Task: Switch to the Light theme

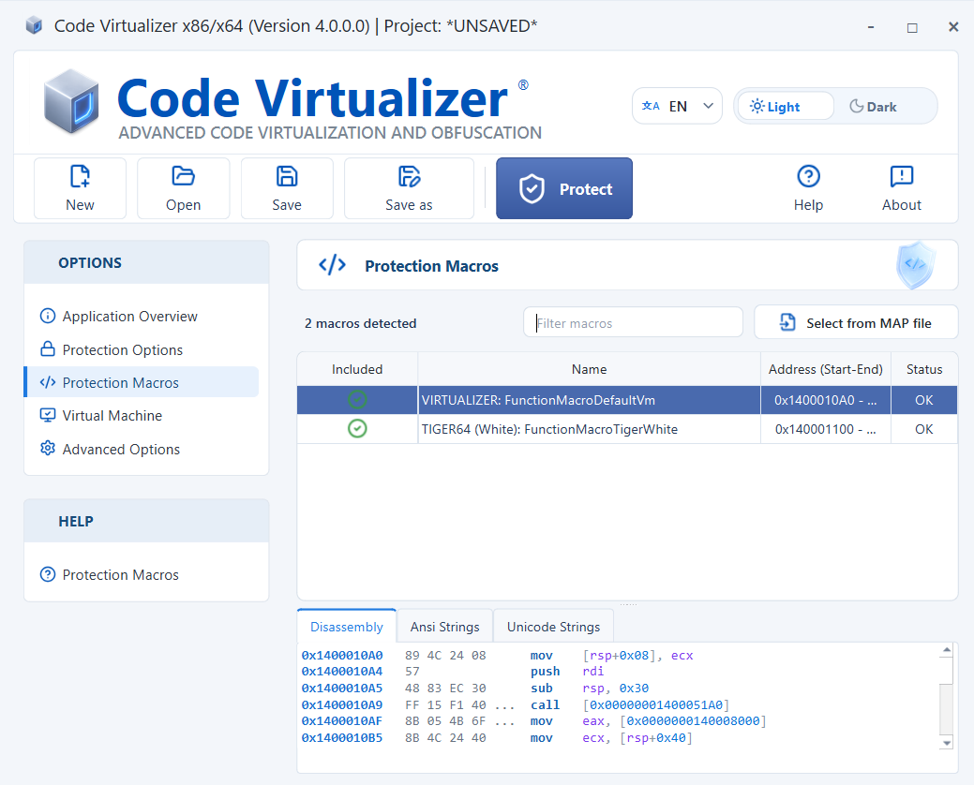Action: click(786, 106)
